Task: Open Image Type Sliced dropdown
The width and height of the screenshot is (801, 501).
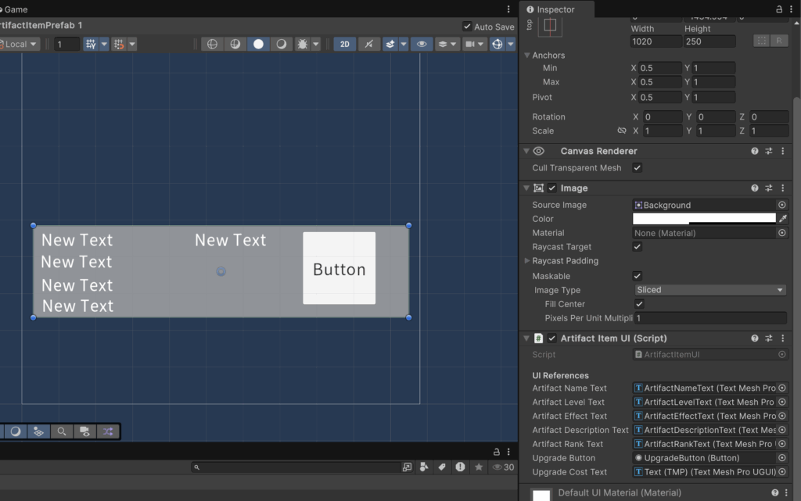Action: (710, 290)
